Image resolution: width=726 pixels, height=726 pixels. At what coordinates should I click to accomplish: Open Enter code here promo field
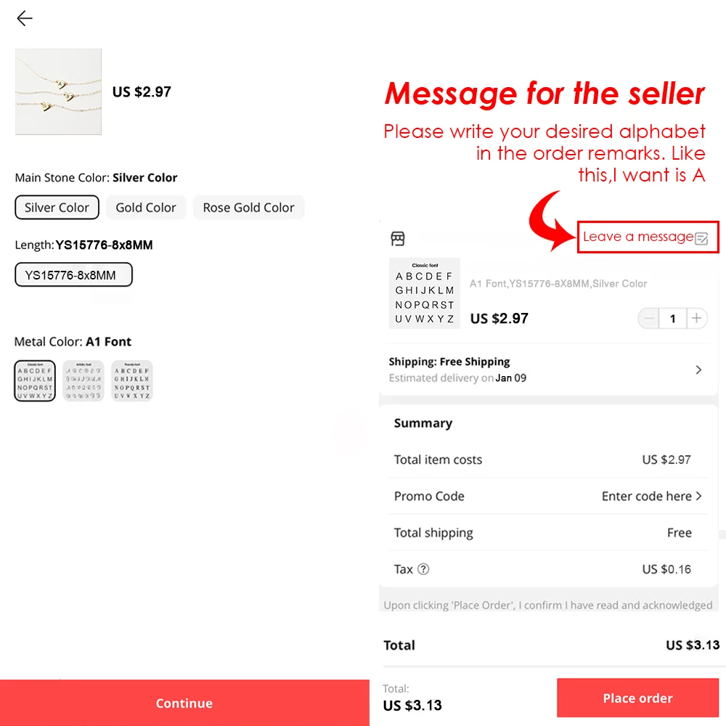tap(651, 497)
